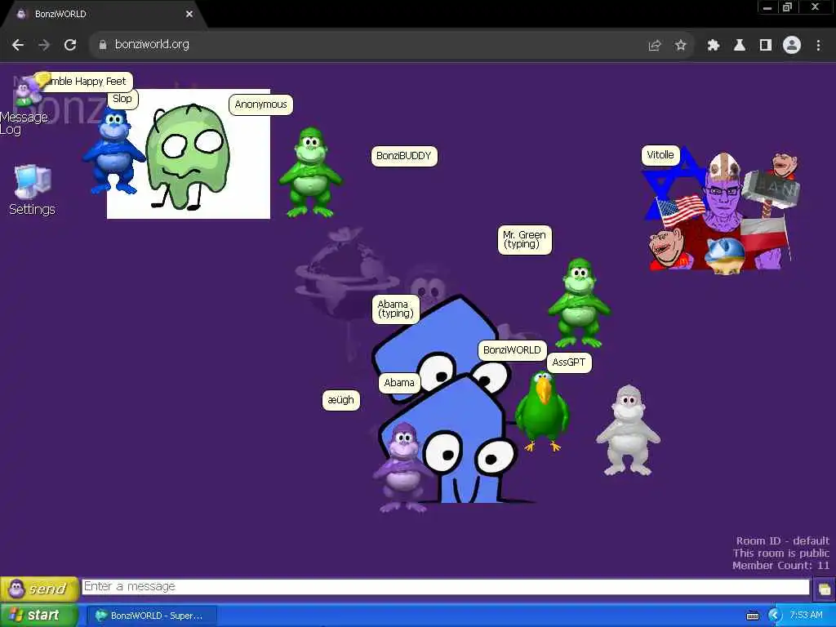Open the Windows XP start button
Viewport: 836px width, 627px height.
[x=38, y=616]
